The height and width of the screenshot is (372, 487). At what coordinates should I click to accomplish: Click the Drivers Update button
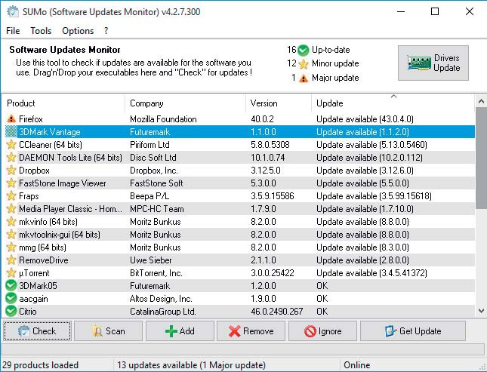pos(433,63)
